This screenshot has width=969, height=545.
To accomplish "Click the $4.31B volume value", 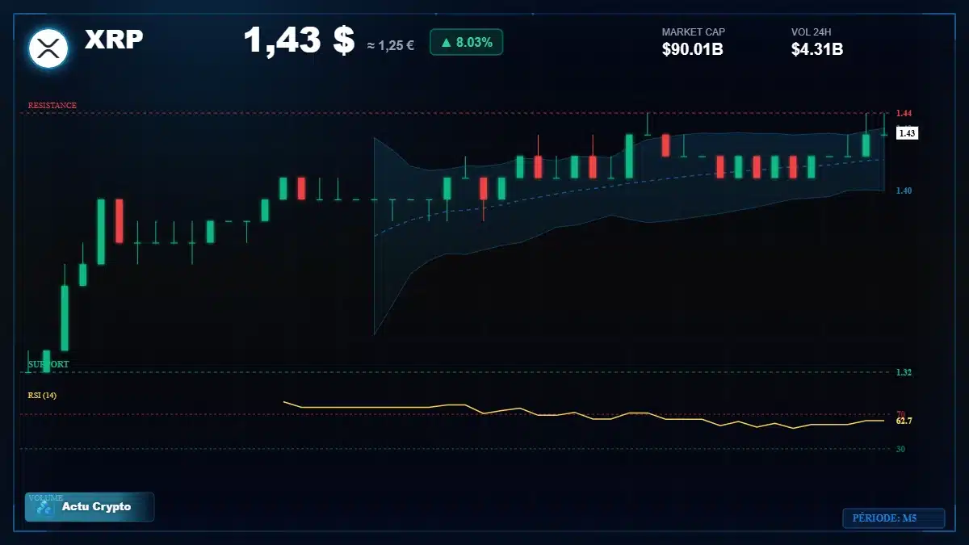I will 817,49.
